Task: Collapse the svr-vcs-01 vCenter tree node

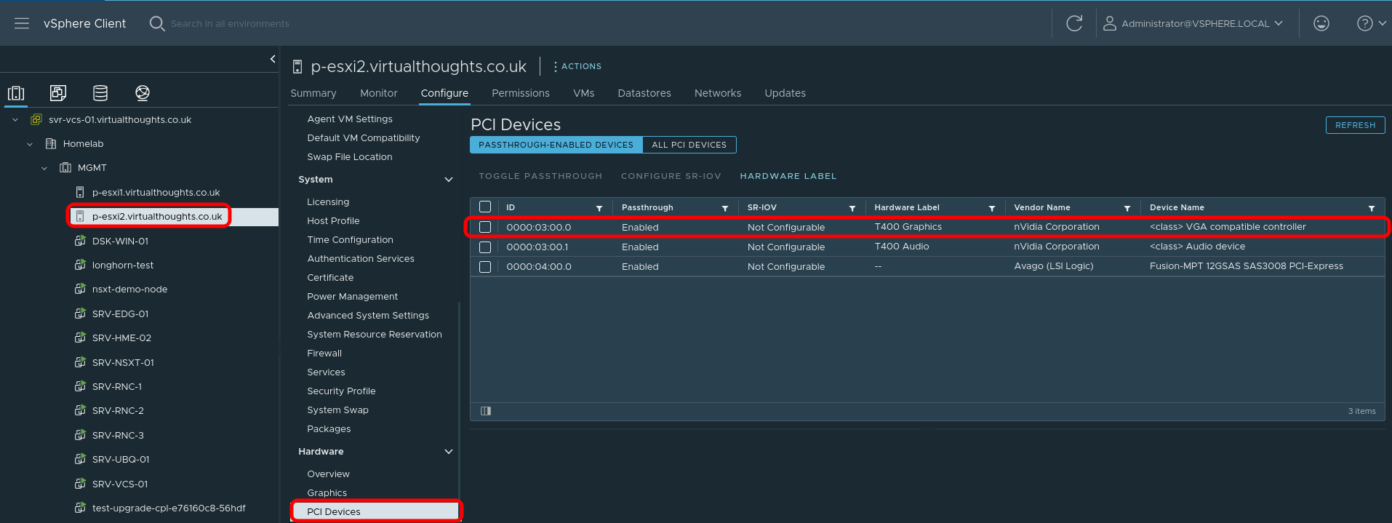Action: (15, 119)
